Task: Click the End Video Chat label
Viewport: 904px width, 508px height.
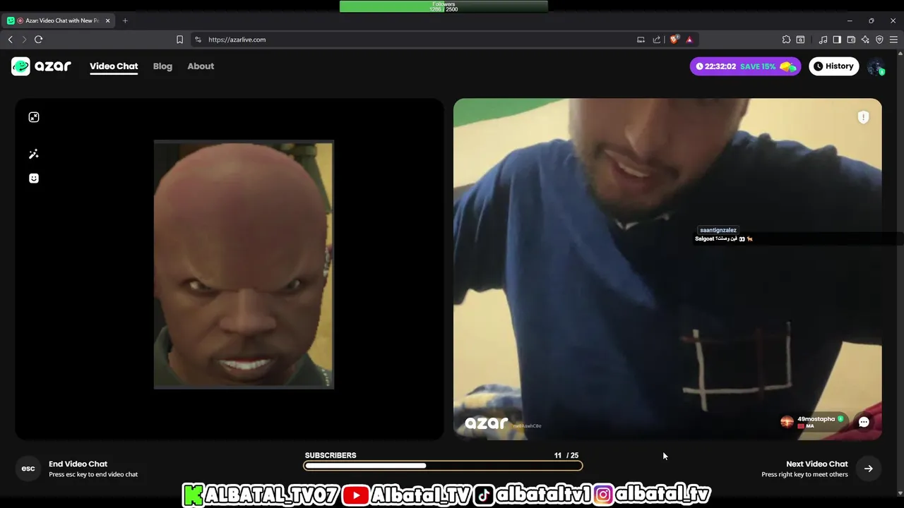Action: [78, 464]
